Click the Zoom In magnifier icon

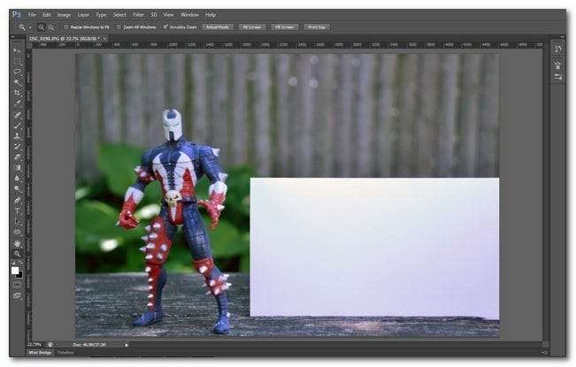coord(41,27)
